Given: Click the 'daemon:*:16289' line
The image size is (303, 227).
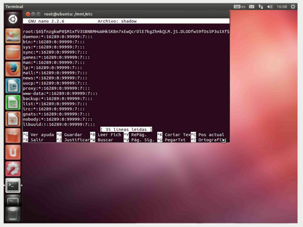Looking at the screenshot, I should point(57,37).
